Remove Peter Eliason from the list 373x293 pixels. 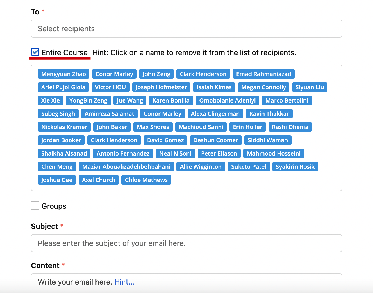219,153
